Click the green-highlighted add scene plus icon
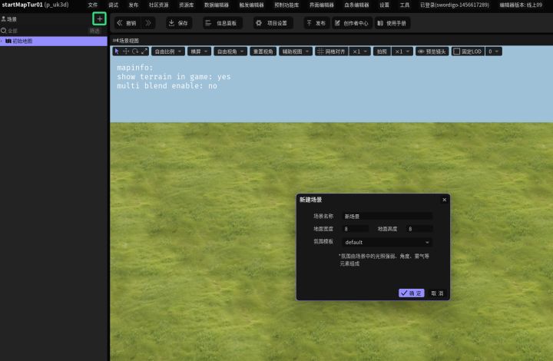 click(99, 18)
